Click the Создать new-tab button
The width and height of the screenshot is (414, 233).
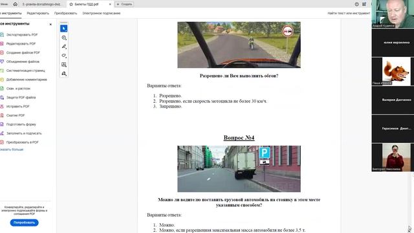pyautogui.click(x=124, y=5)
